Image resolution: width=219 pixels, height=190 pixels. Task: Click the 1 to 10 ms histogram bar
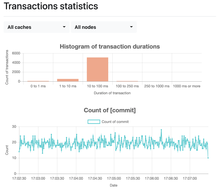coord(67,80)
